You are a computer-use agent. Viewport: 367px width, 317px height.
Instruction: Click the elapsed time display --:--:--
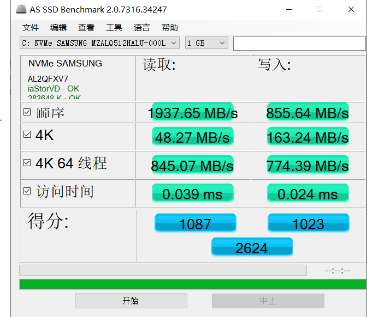click(338, 271)
